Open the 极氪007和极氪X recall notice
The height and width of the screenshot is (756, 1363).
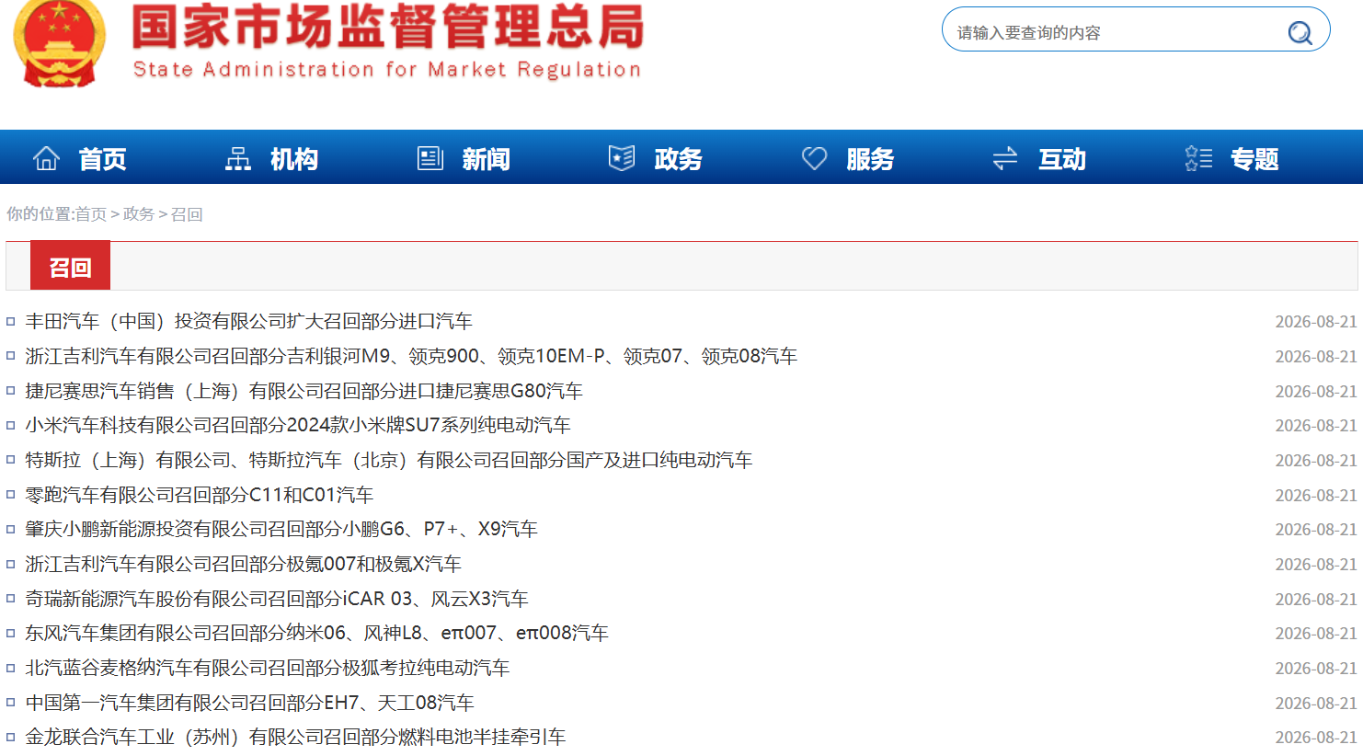click(244, 564)
